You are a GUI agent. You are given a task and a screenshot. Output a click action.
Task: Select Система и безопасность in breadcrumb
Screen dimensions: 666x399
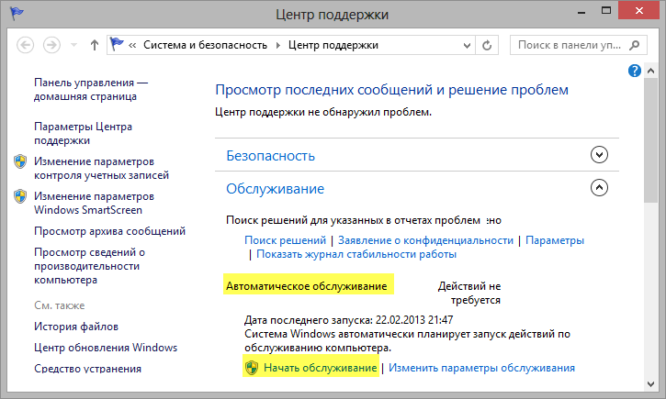205,45
